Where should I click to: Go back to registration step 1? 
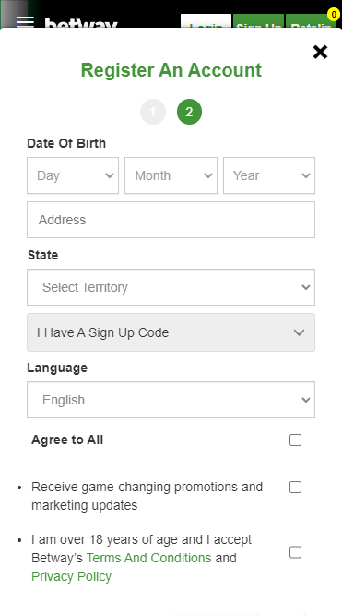(153, 112)
